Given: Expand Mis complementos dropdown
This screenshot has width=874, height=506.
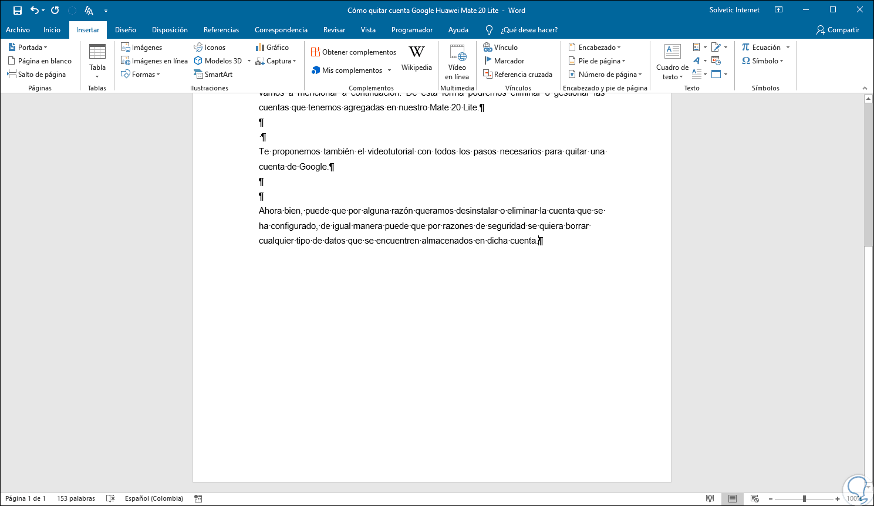Looking at the screenshot, I should pos(389,70).
